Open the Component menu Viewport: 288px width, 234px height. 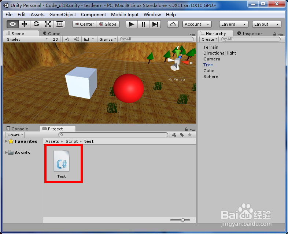click(x=93, y=15)
